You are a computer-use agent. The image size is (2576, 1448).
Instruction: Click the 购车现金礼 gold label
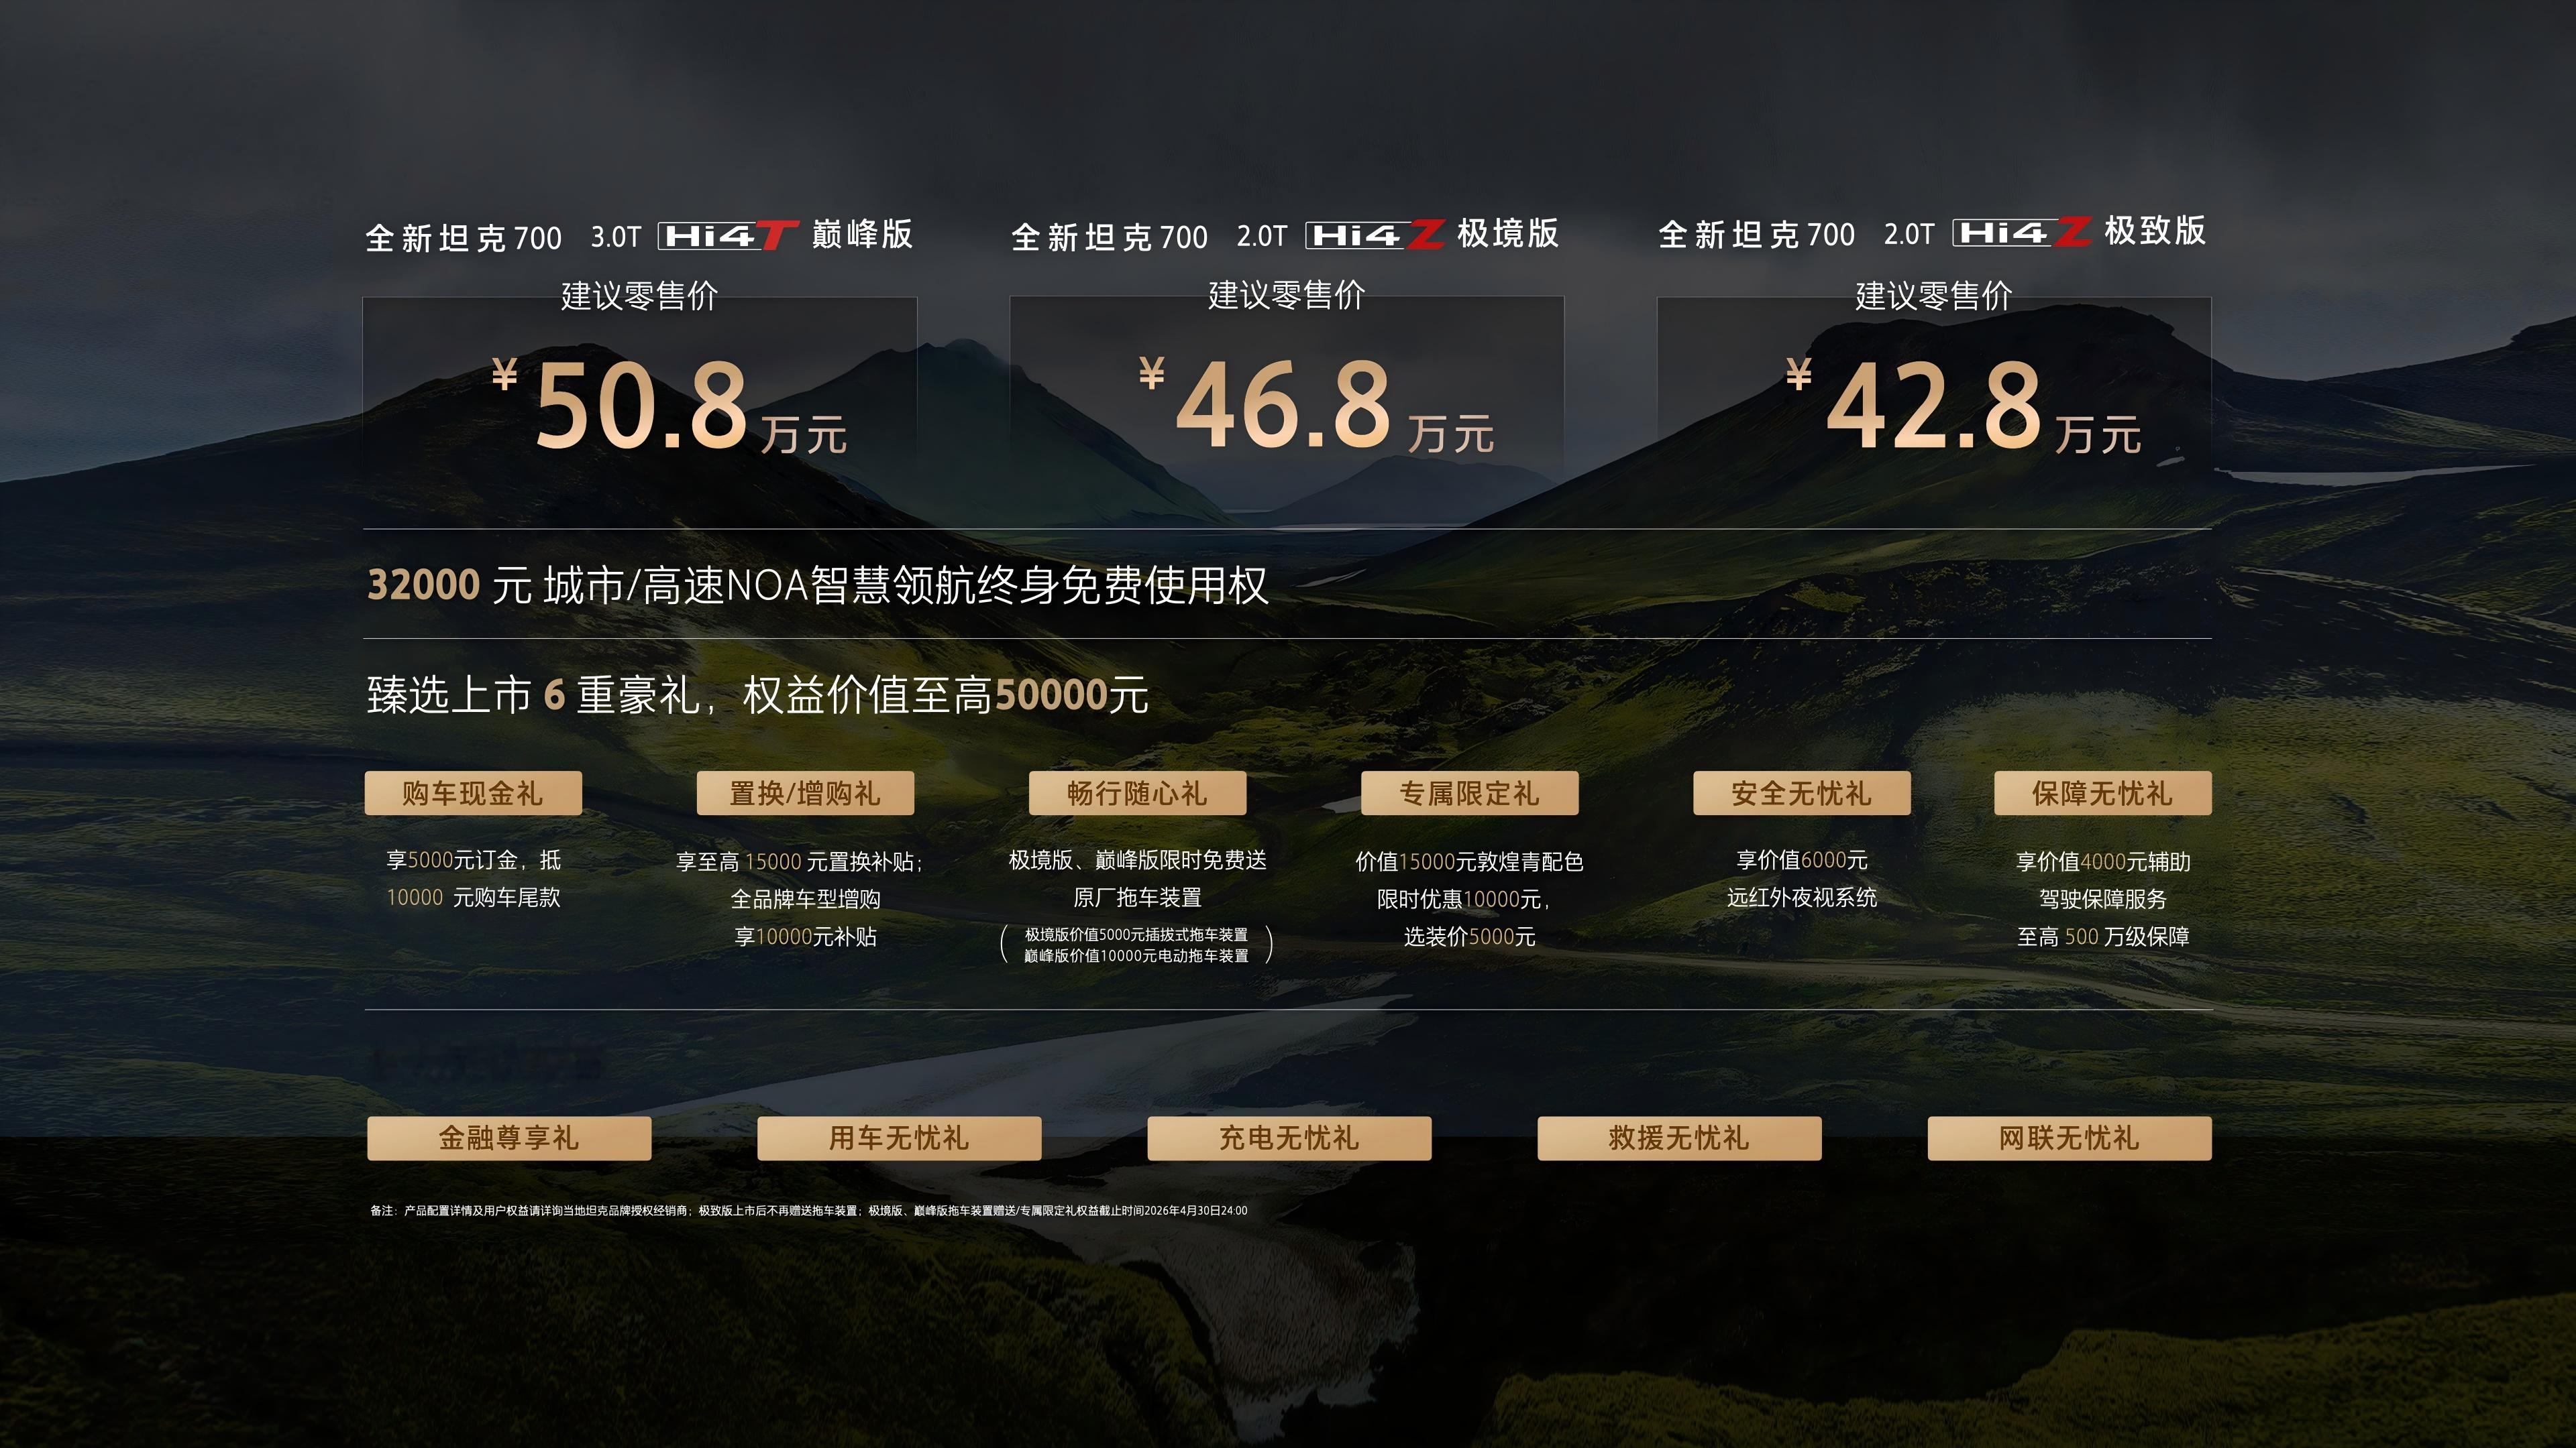[x=473, y=794]
